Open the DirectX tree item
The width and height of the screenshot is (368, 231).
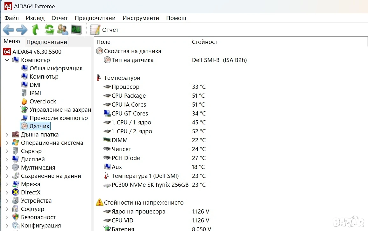[x=31, y=192]
